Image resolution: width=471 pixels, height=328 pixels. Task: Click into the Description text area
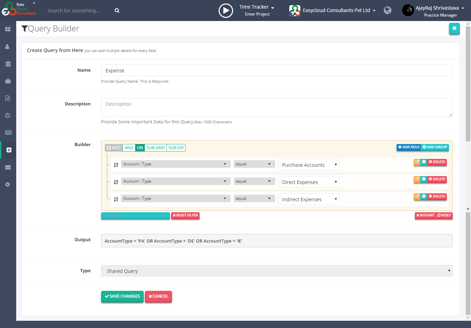click(x=277, y=107)
